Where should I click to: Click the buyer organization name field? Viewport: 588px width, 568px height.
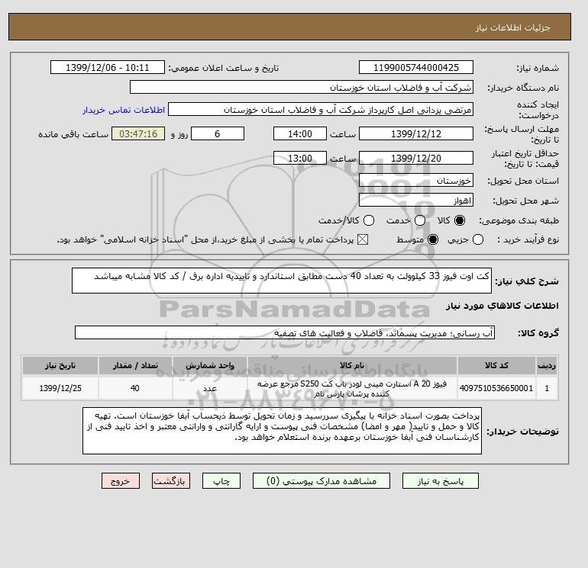click(301, 87)
